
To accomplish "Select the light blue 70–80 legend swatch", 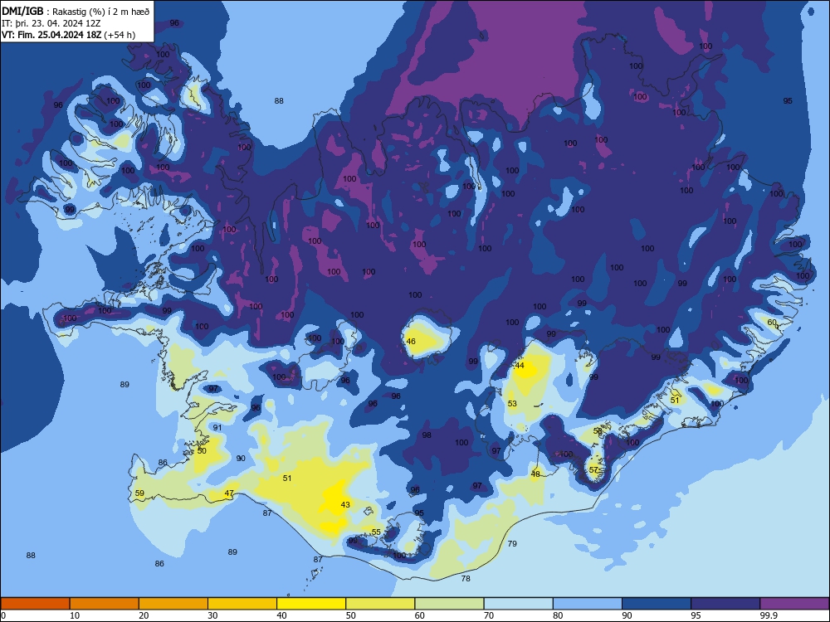I will 518,604.
